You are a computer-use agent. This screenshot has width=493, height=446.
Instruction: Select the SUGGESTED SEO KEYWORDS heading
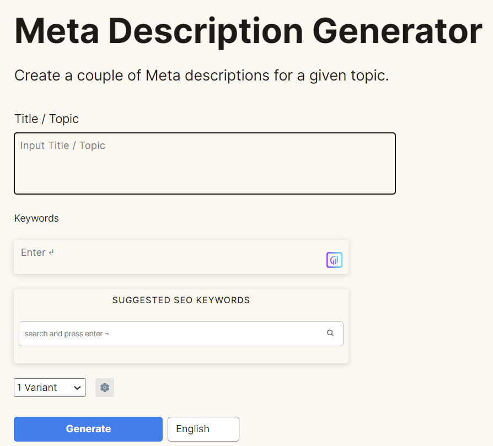point(181,300)
